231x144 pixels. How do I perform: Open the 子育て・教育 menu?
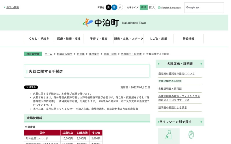point(99,39)
